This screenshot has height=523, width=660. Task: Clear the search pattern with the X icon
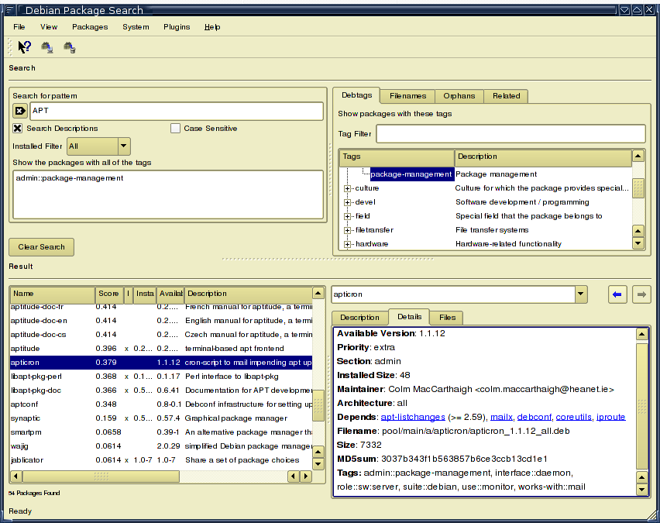click(x=20, y=112)
